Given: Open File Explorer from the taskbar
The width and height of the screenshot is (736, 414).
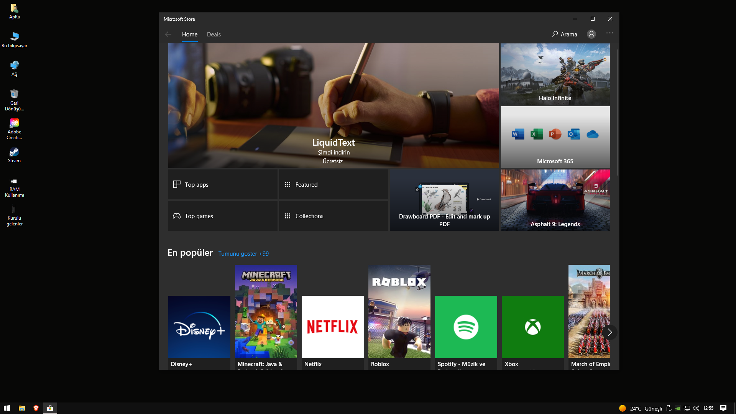Looking at the screenshot, I should click(x=22, y=408).
